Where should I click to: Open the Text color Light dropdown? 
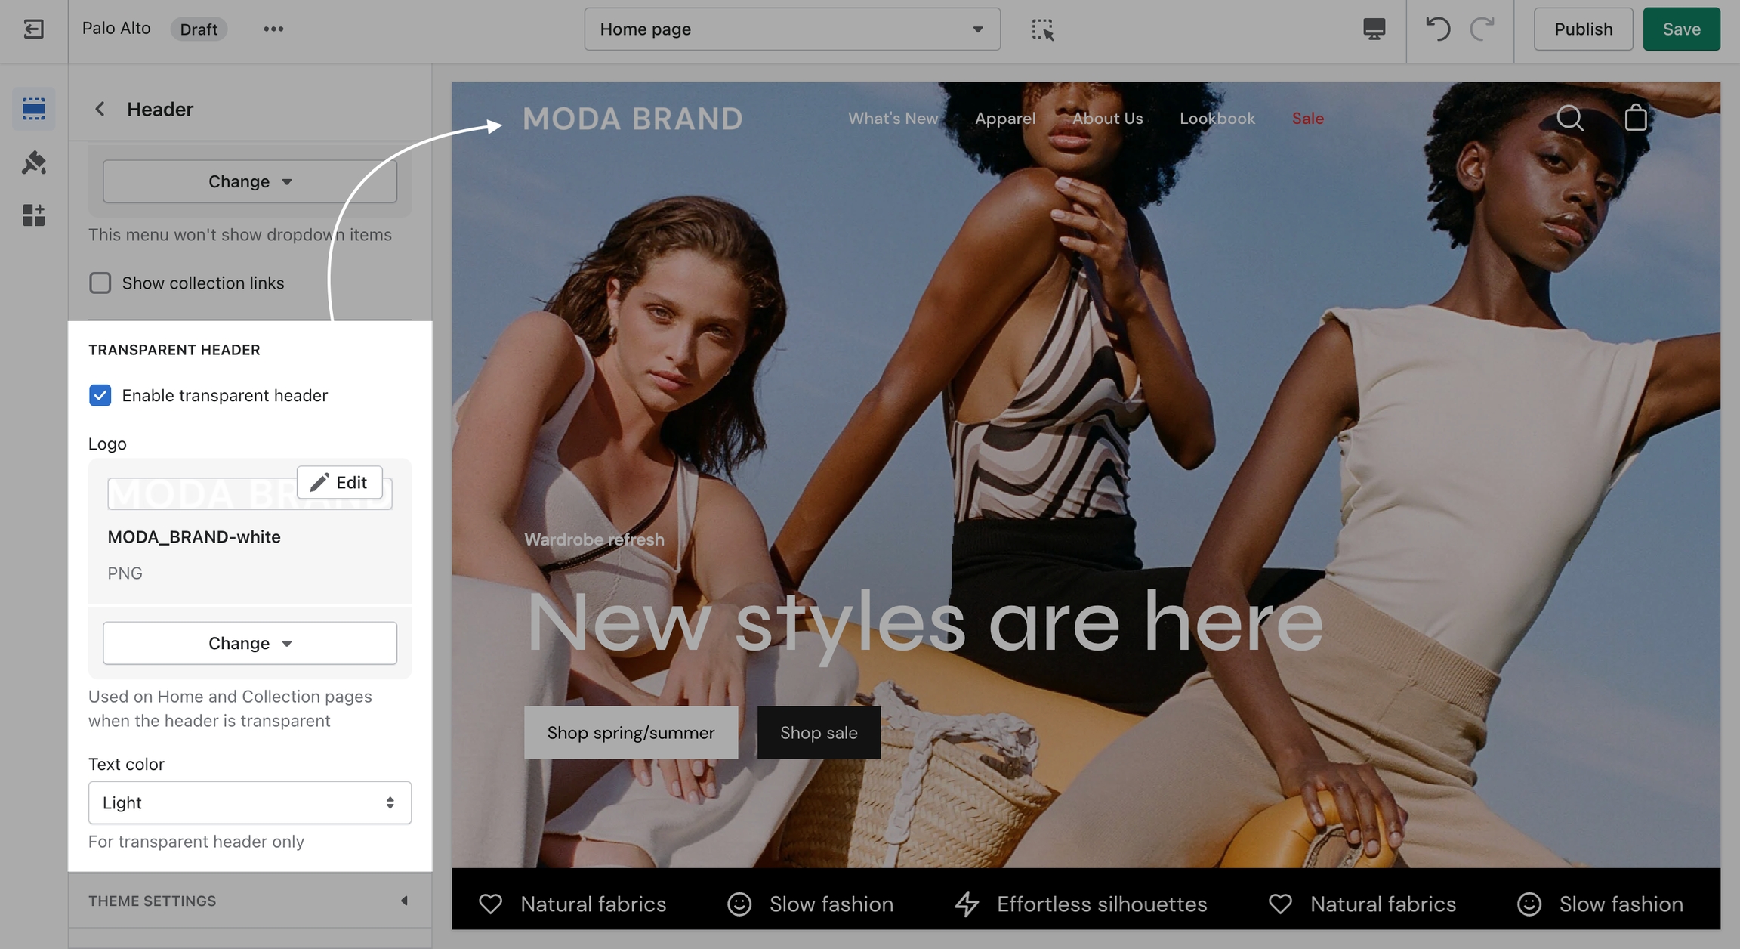coord(249,802)
